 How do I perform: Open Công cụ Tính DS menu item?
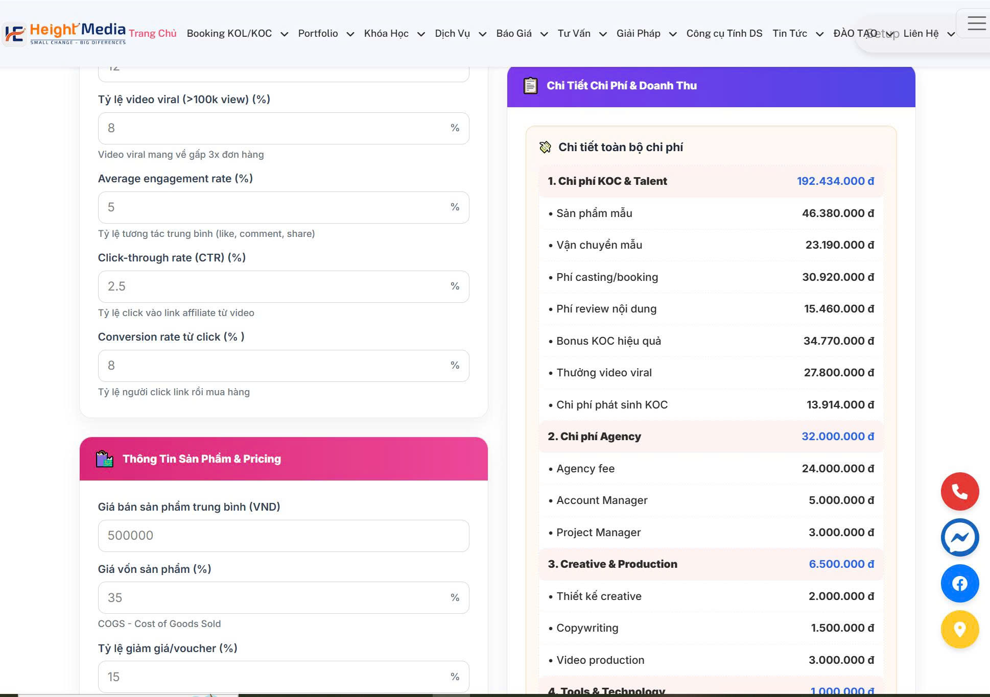tap(724, 33)
